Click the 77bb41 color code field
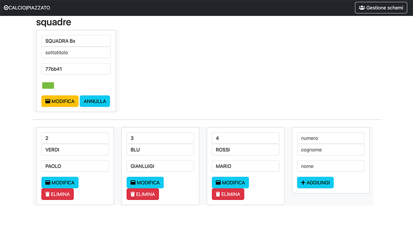 point(76,69)
